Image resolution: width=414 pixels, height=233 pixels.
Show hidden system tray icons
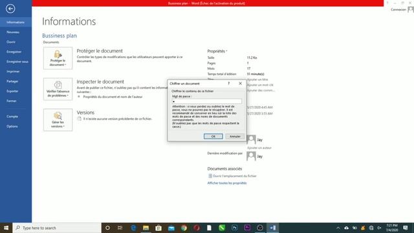[338, 228]
